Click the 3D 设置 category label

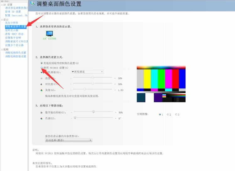[8, 5]
